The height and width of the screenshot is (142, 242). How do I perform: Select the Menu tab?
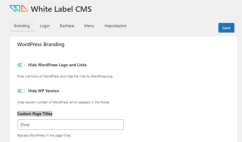[89, 26]
